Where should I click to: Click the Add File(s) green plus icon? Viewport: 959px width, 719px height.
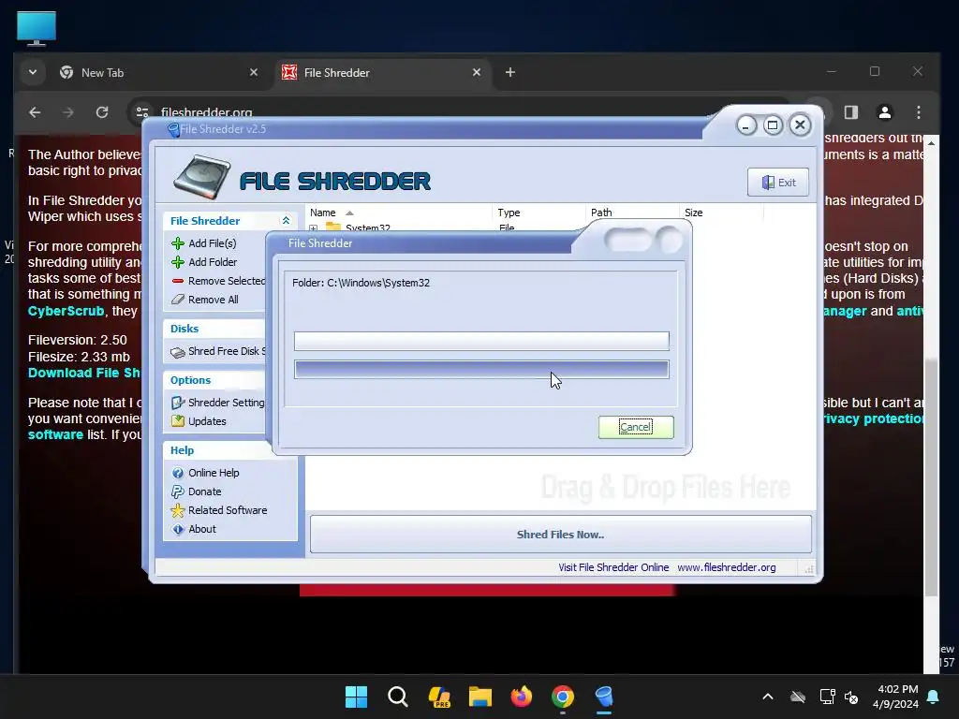[x=177, y=243]
